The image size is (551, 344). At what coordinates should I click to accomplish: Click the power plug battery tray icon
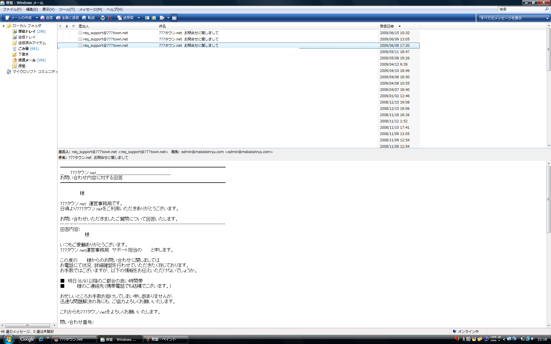pos(523,339)
